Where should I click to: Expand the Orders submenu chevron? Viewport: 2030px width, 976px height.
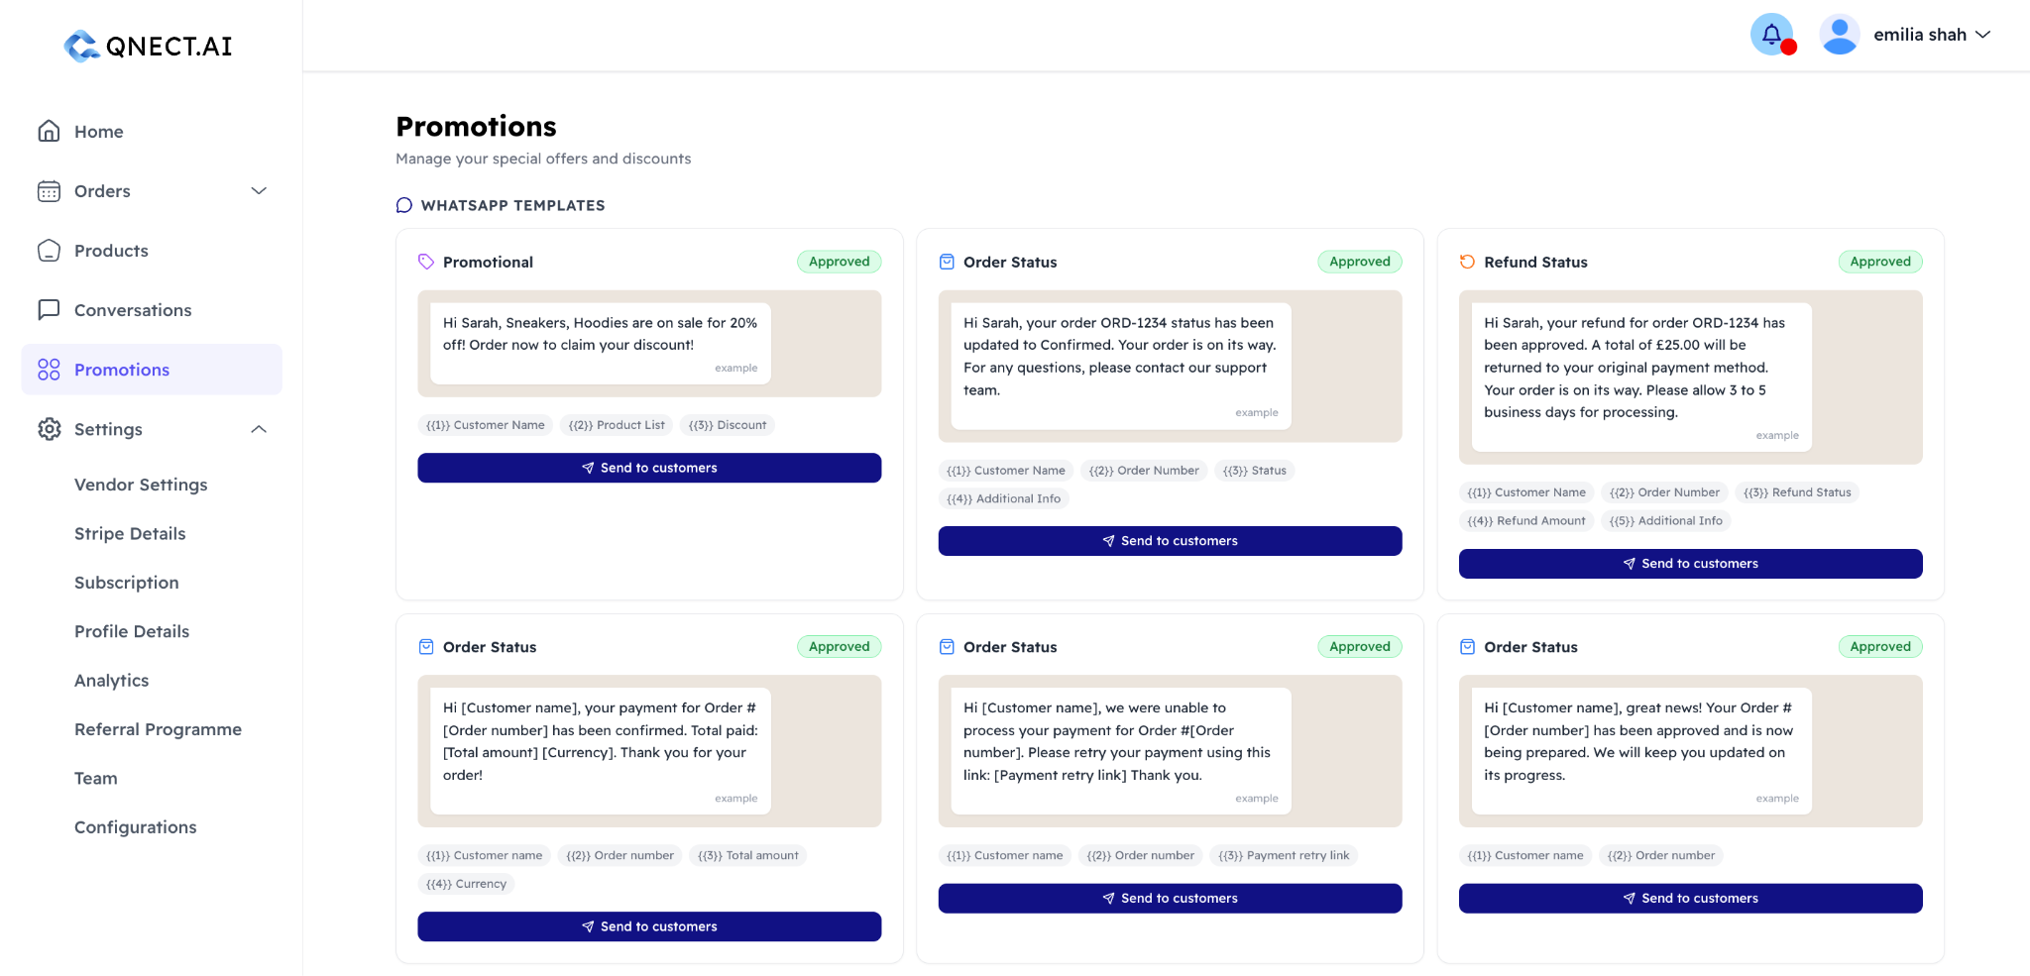[259, 191]
